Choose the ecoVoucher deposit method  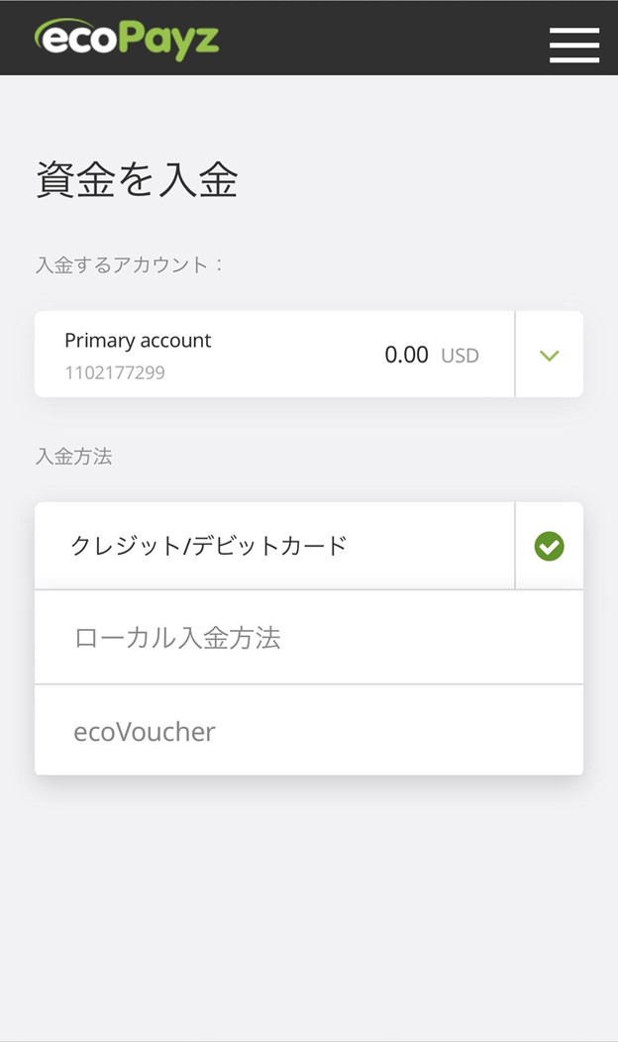(x=145, y=732)
